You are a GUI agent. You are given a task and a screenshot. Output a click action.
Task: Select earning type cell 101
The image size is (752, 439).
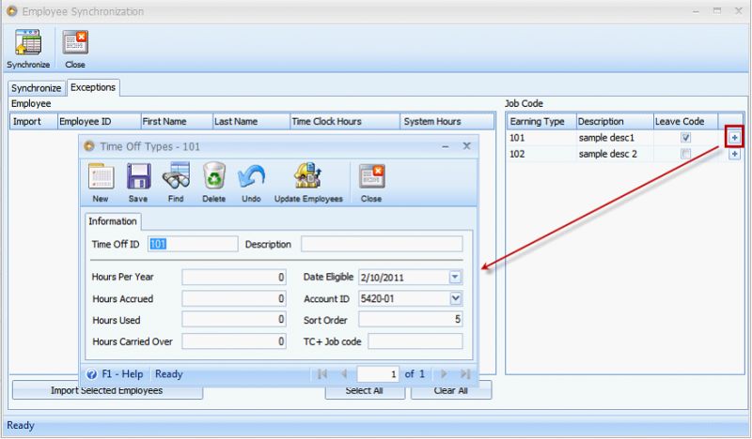pyautogui.click(x=541, y=138)
